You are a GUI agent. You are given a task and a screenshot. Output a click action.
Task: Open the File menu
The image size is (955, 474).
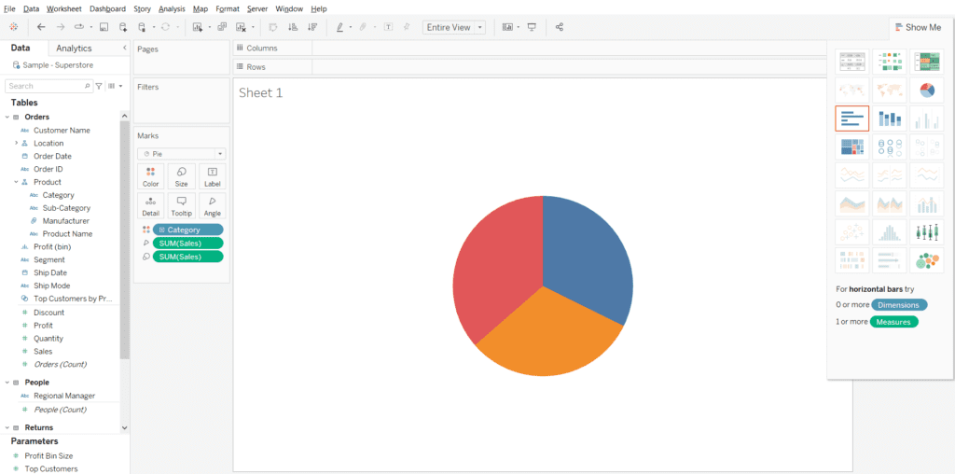point(9,8)
